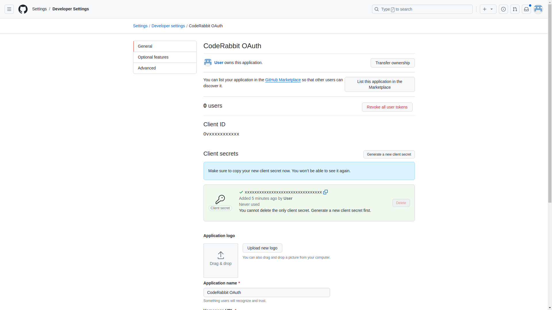
Task: Select the Optional features tab
Action: (164, 57)
